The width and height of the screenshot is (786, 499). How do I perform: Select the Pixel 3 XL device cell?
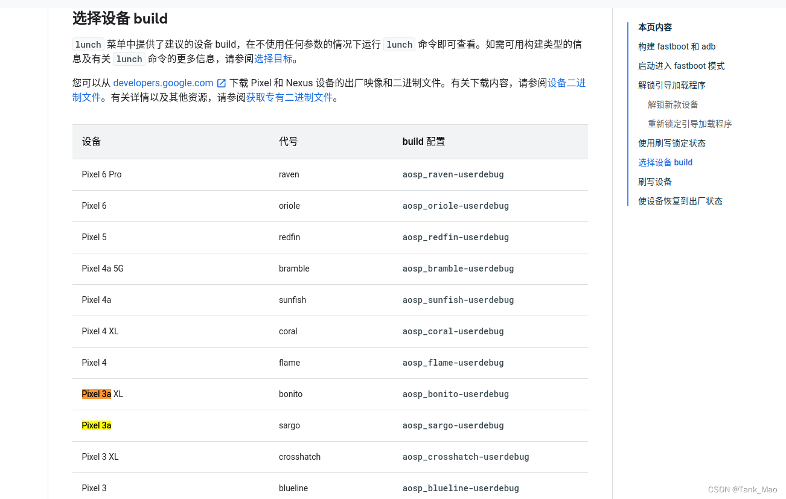coord(100,457)
